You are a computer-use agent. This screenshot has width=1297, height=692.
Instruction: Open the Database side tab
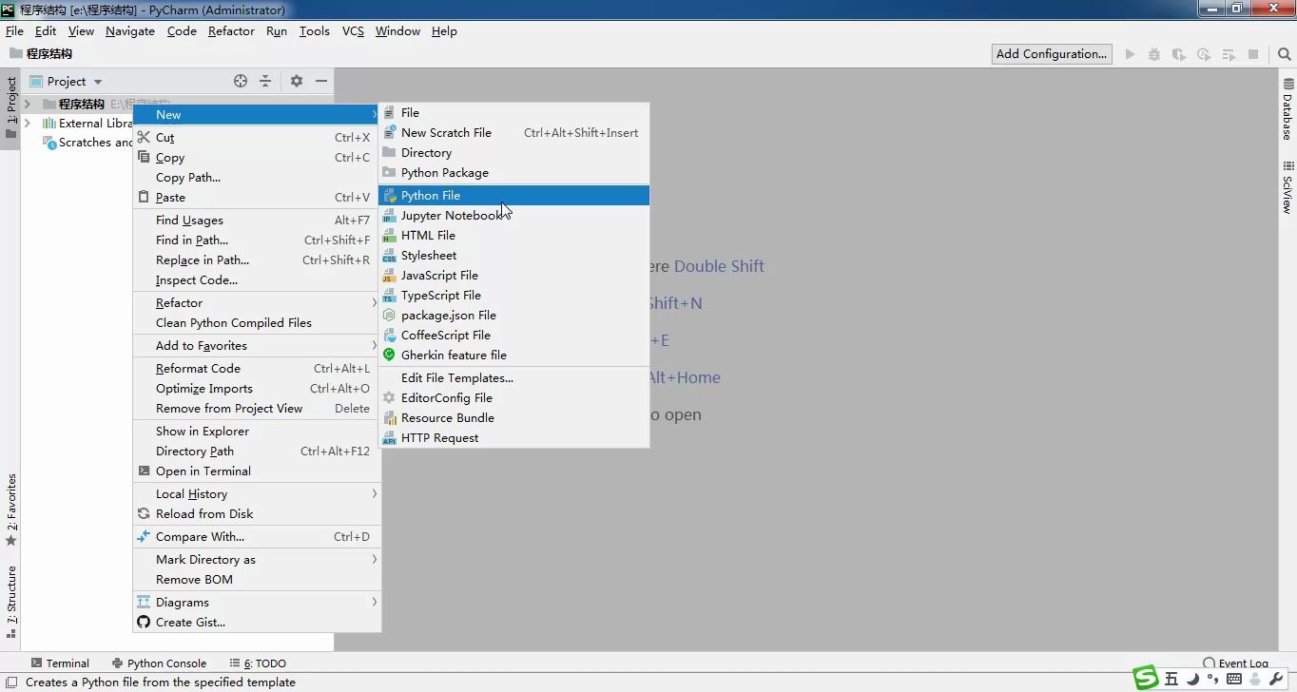(x=1287, y=109)
